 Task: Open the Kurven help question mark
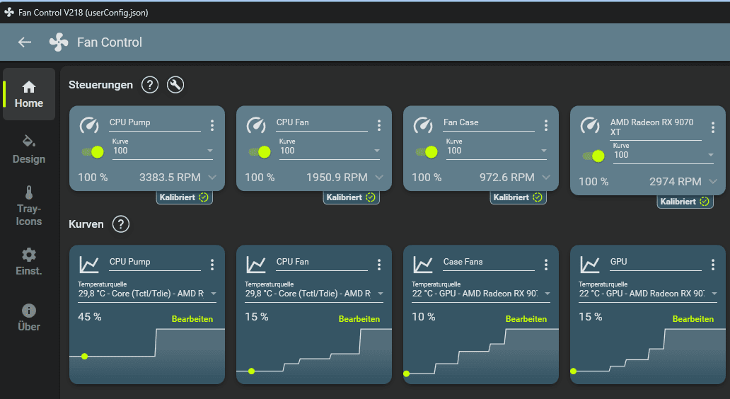121,224
